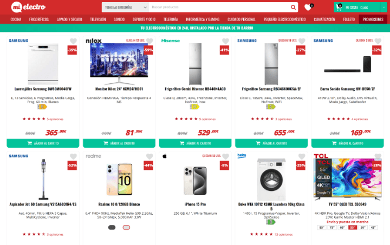Image resolution: width=390 pixels, height=245 pixels.
Task: Read the 5 opiniones dishwasher reviews
Action: (x=55, y=119)
